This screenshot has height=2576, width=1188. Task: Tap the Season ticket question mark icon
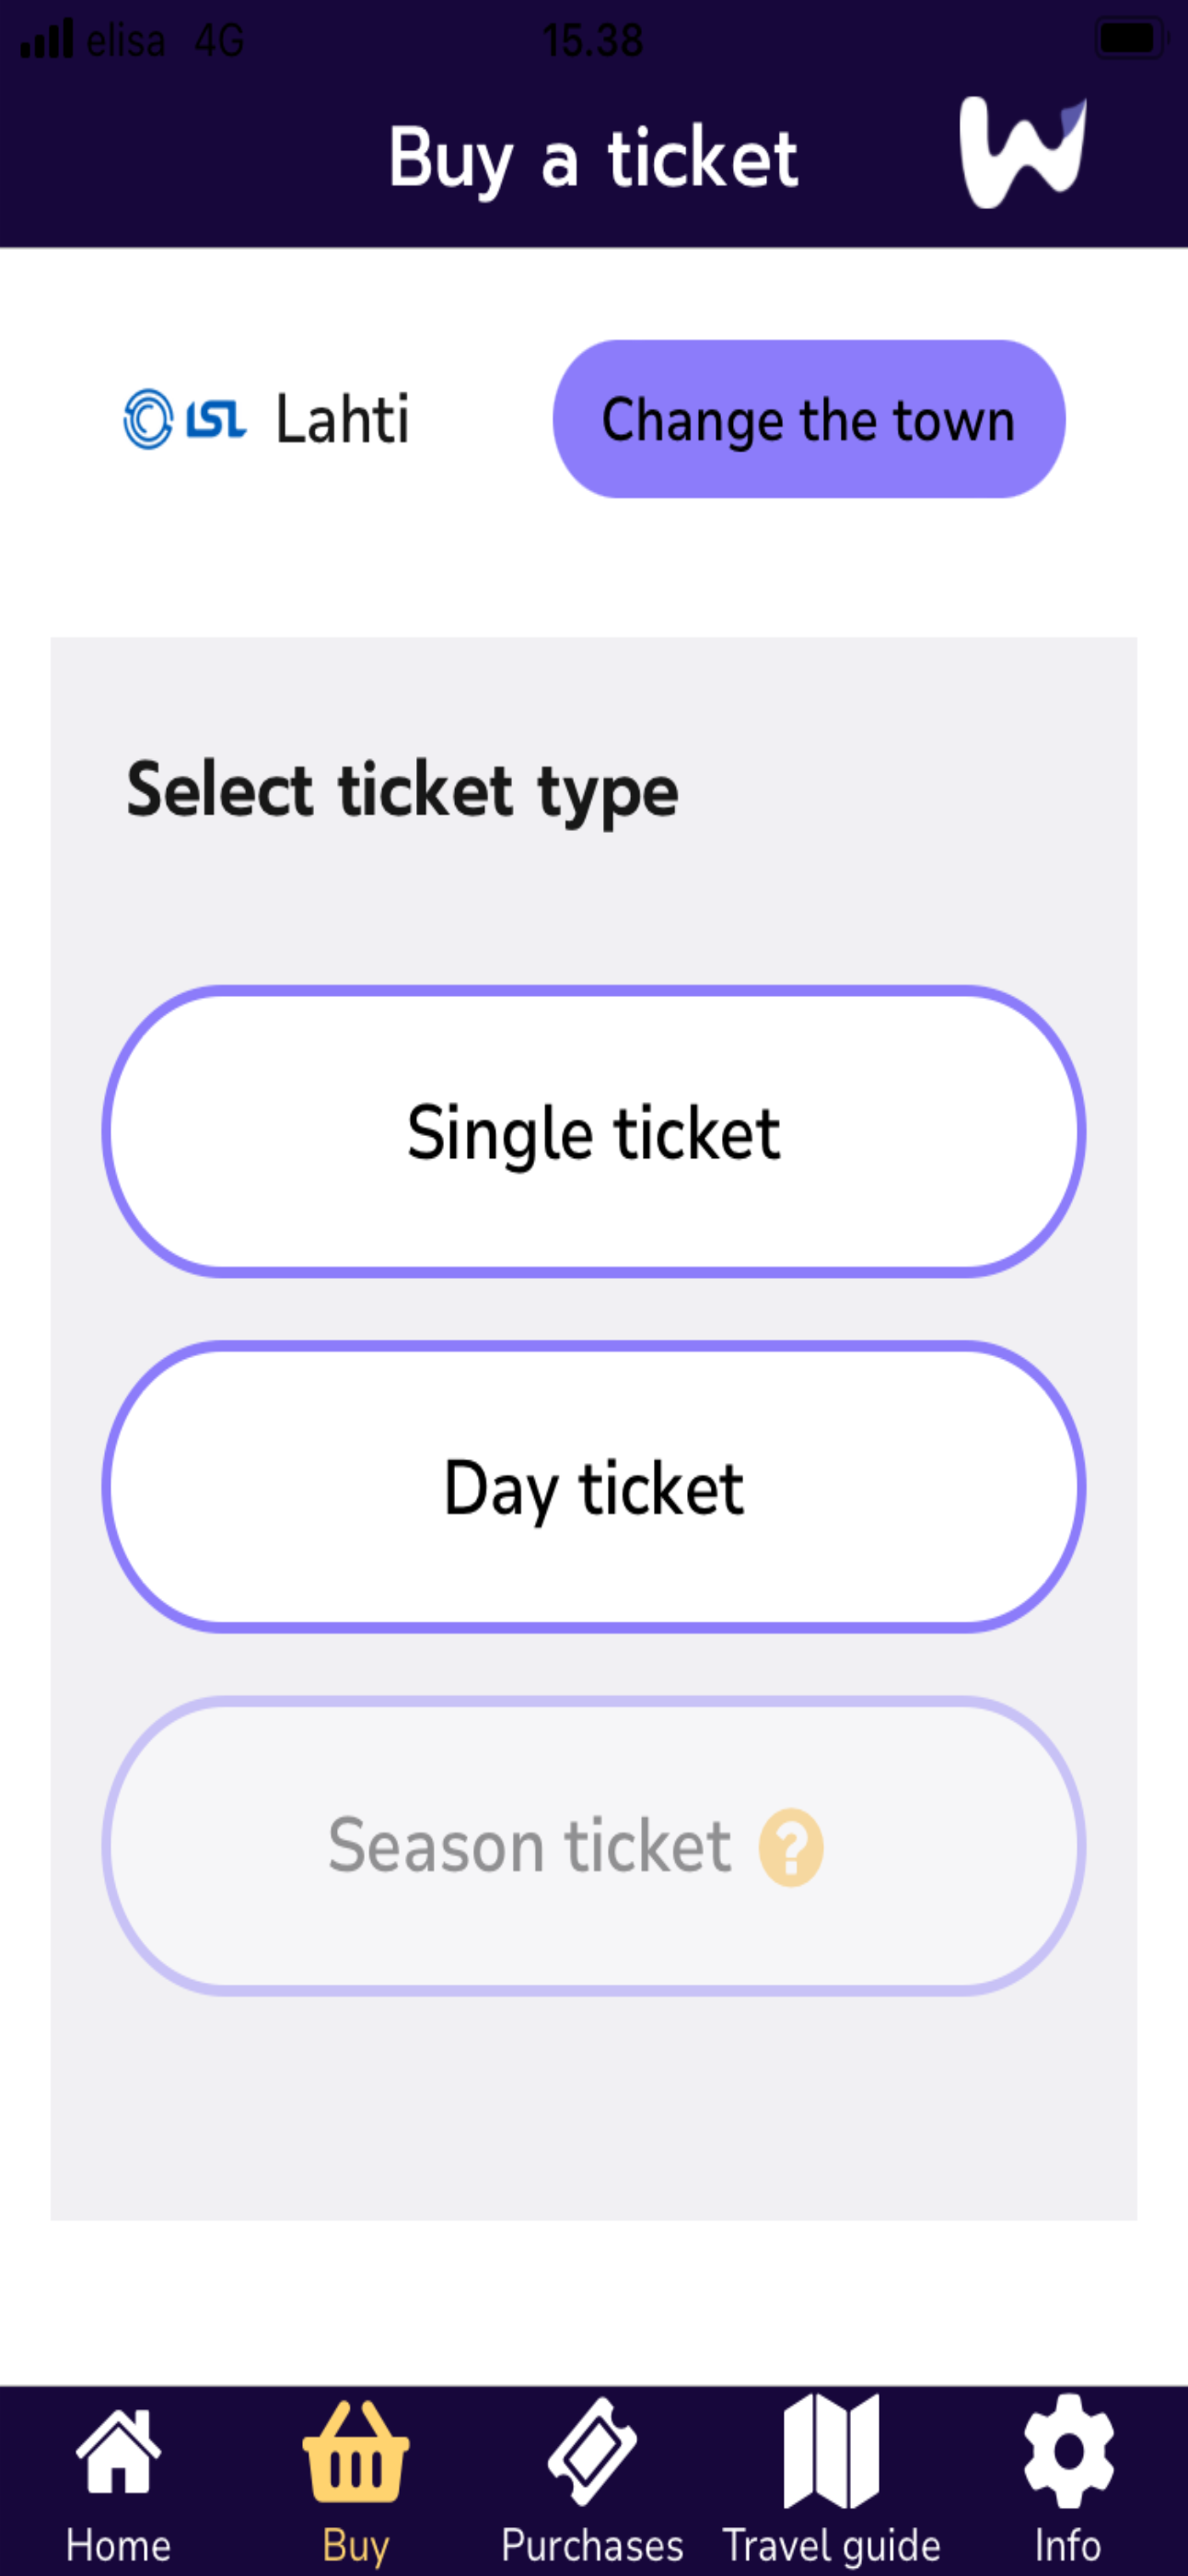[791, 1847]
